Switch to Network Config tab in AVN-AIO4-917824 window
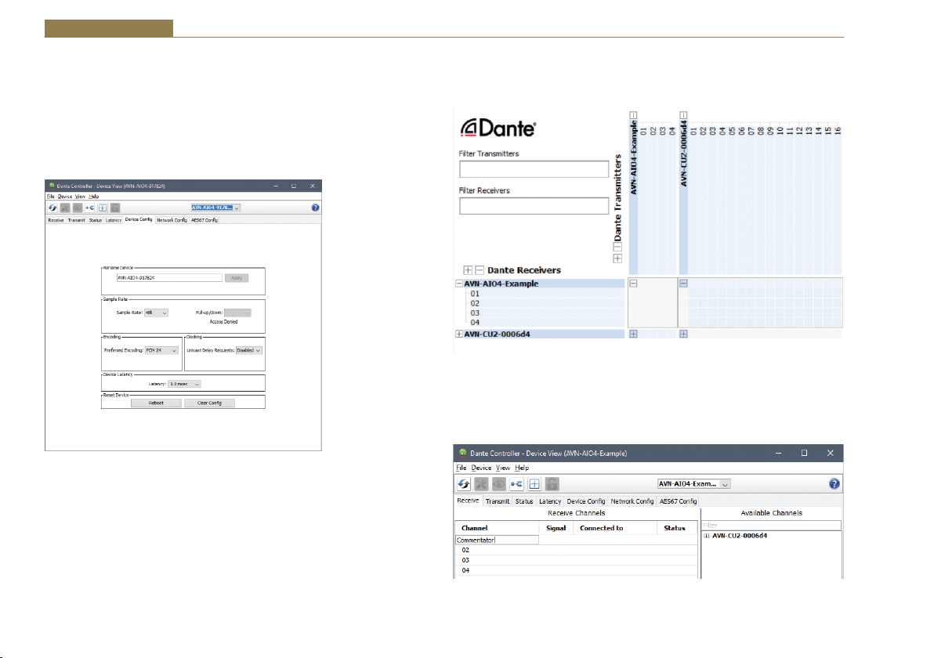This screenshot has height=658, width=934. tap(172, 220)
